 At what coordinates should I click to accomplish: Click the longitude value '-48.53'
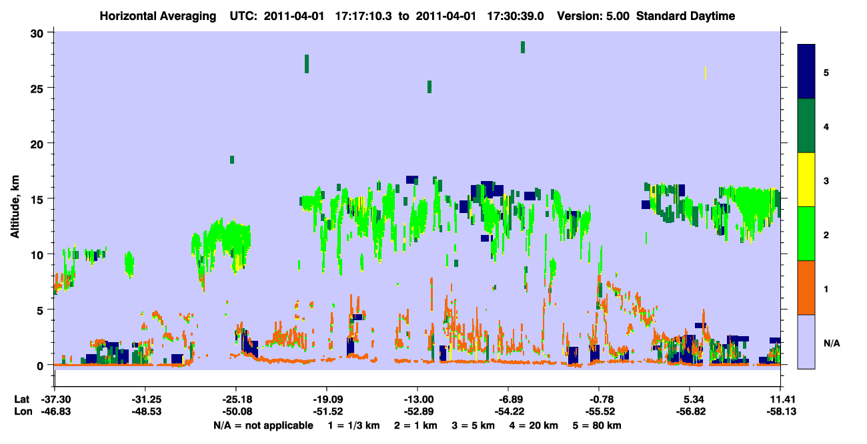[x=145, y=411]
